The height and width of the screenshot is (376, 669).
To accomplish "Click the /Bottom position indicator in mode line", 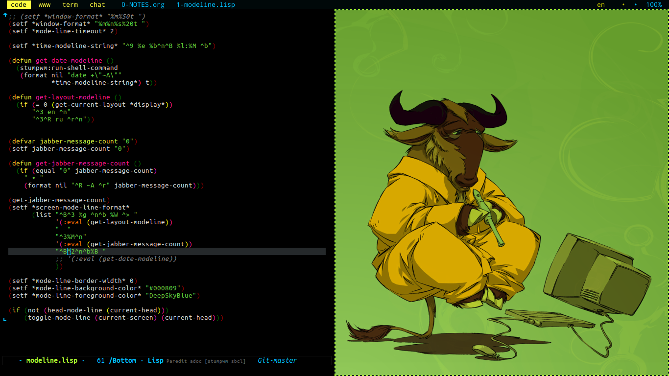I will pyautogui.click(x=122, y=360).
